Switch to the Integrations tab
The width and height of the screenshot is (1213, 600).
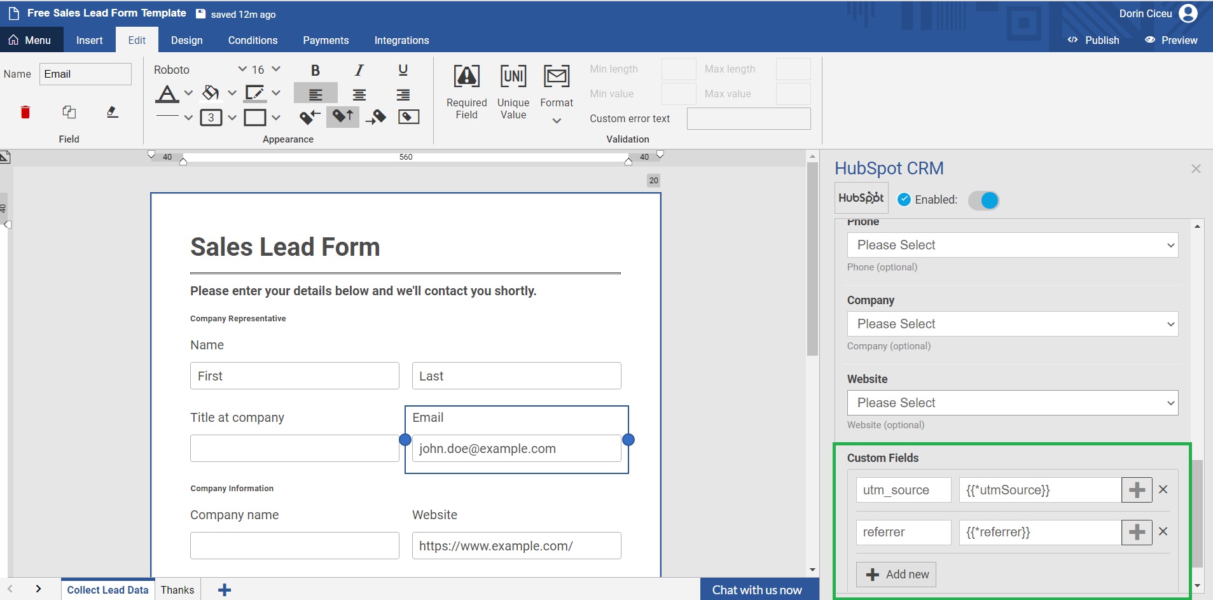click(x=401, y=40)
